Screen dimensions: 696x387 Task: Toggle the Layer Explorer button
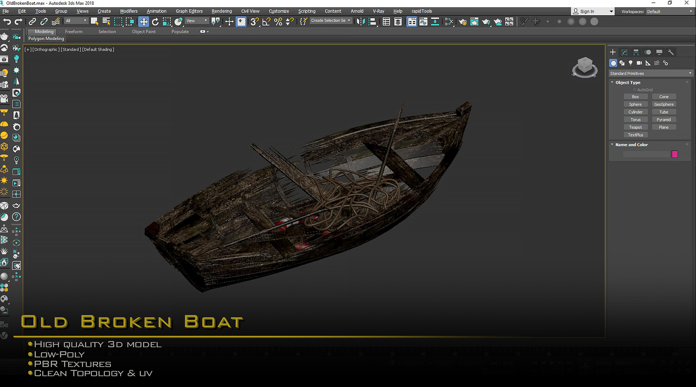click(x=398, y=21)
